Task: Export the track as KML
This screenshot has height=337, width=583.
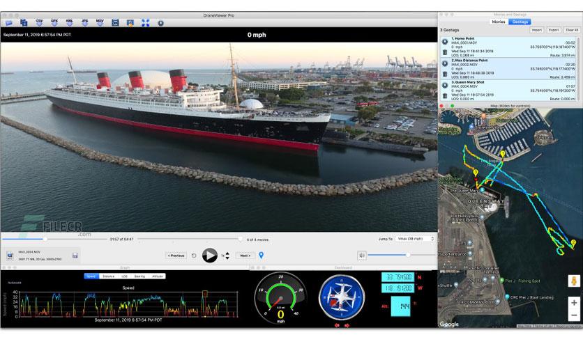Action: coord(70,23)
